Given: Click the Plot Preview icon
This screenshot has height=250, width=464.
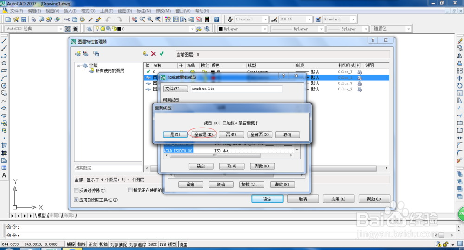Looking at the screenshot, I should pos(41,19).
